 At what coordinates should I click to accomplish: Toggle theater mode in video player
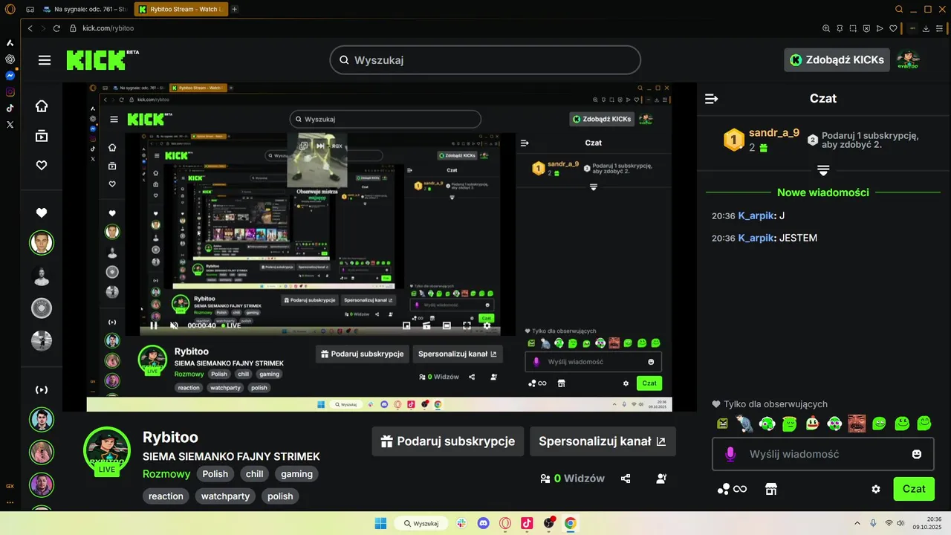(447, 325)
